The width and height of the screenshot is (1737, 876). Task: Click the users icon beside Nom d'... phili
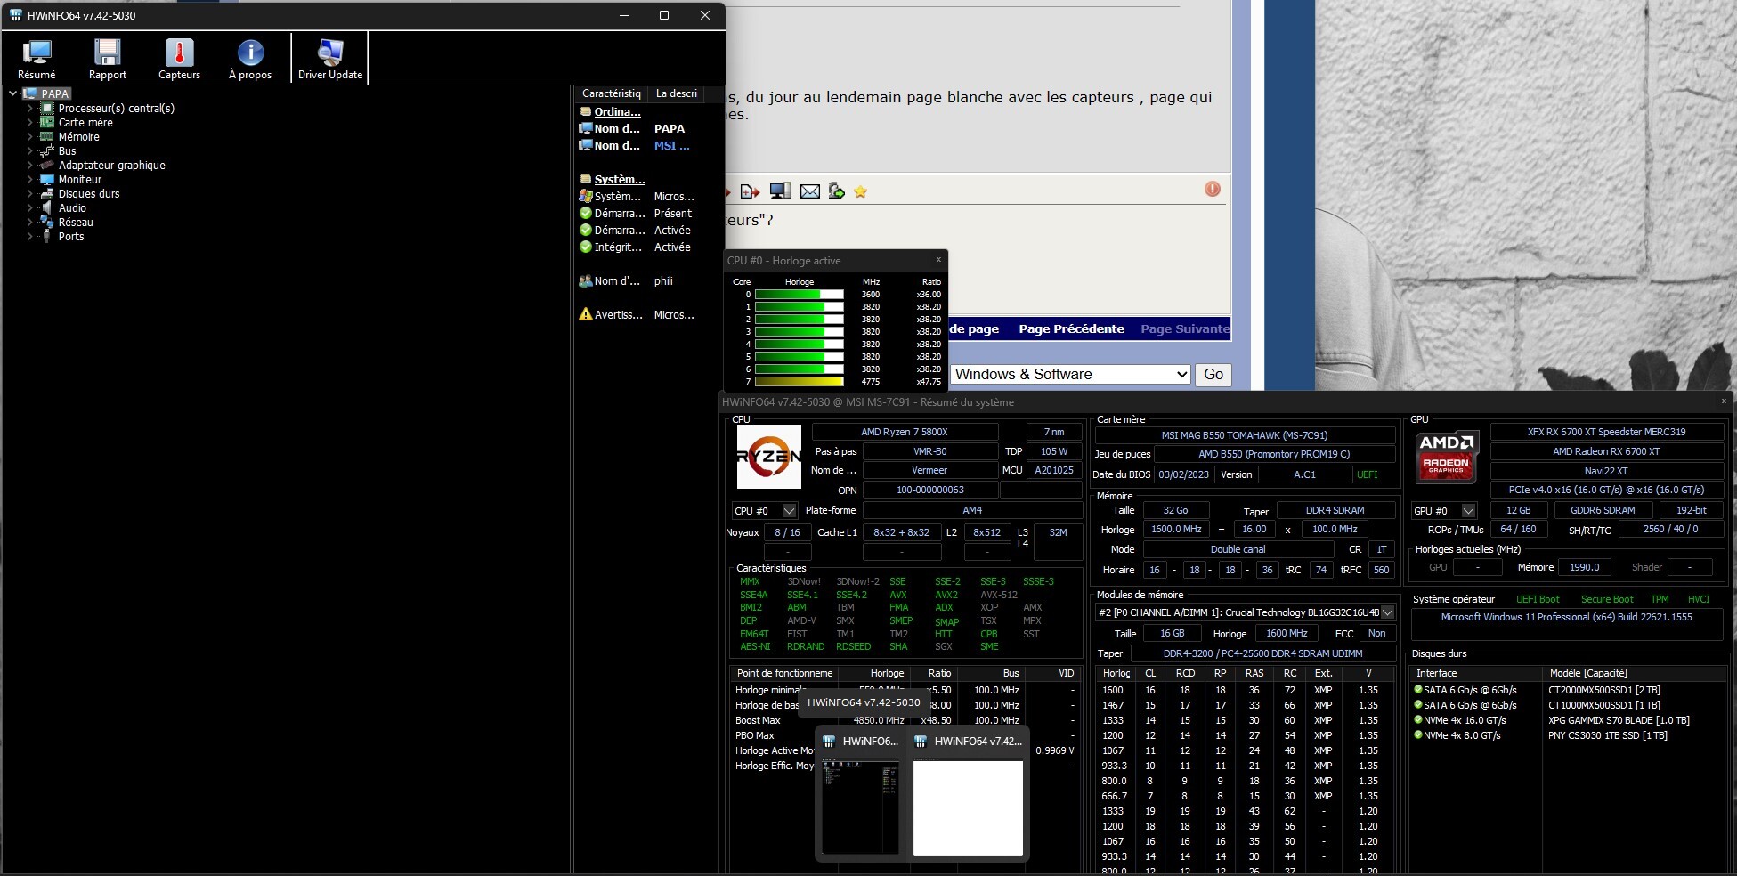(585, 281)
